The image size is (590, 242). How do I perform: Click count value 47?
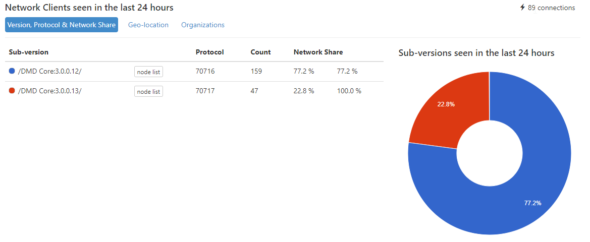pos(254,91)
